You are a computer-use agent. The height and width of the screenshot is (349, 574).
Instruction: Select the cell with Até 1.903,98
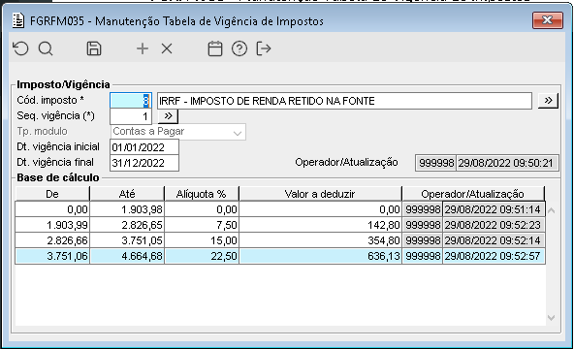[x=127, y=209]
